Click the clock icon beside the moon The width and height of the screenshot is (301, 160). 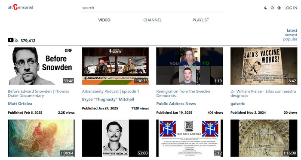pyautogui.click(x=272, y=8)
